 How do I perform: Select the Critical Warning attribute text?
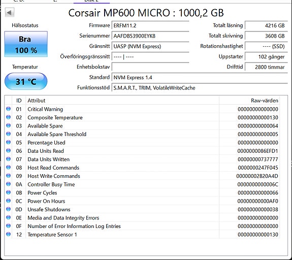pyautogui.click(x=45, y=109)
